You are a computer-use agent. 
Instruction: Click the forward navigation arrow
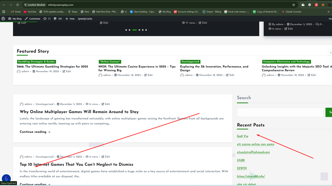coord(11,5)
